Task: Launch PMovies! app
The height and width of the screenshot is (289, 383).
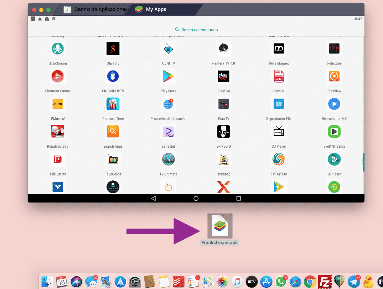Action: tap(58, 104)
